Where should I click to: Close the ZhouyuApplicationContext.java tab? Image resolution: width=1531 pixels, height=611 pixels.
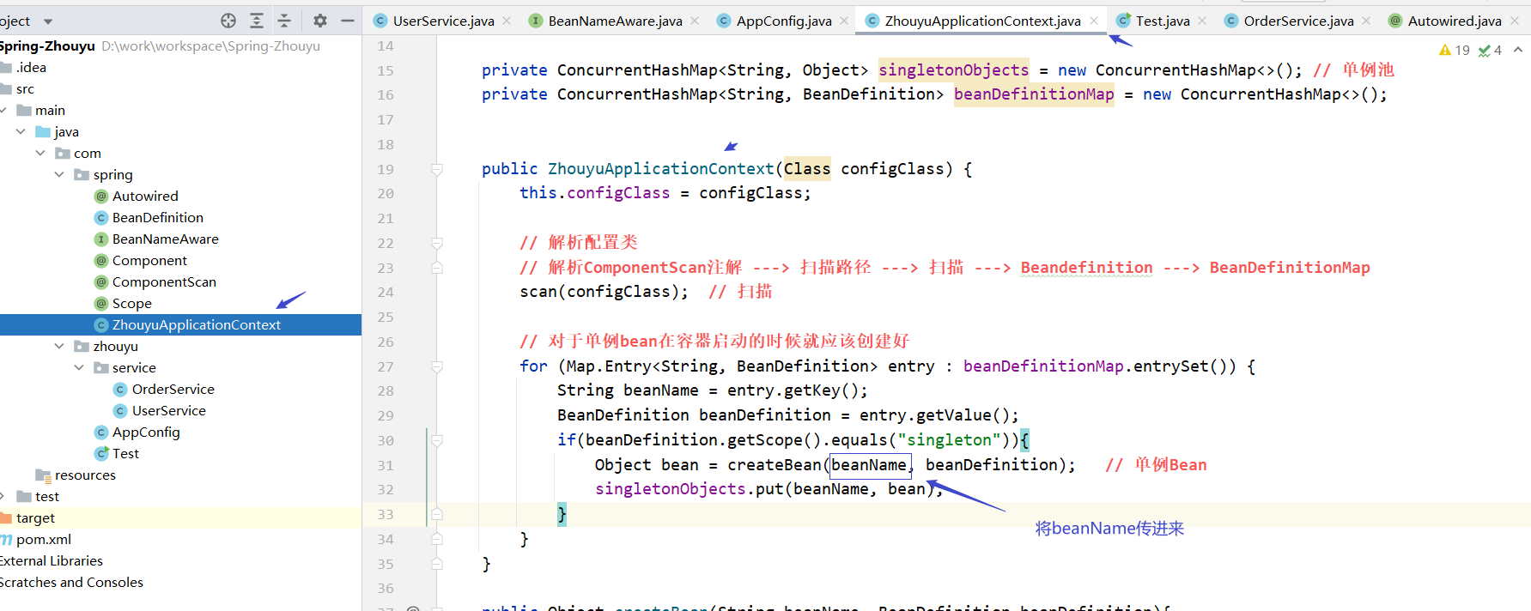(1093, 21)
